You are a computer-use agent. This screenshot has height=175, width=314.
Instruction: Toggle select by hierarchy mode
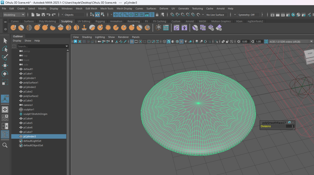92,15
